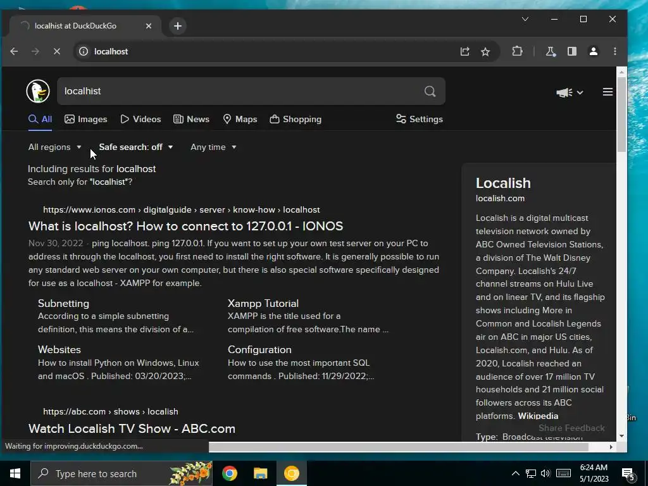648x486 pixels.
Task: Expand the Any time dropdown
Action: tap(214, 147)
